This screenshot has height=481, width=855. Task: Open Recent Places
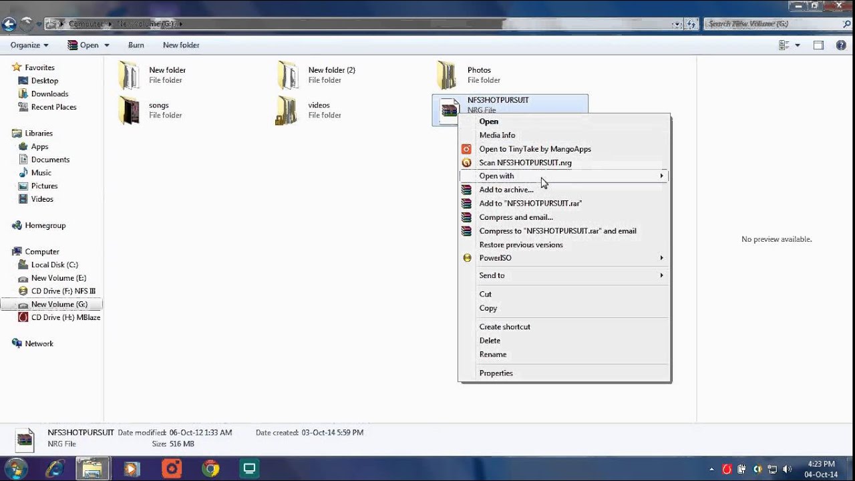tap(53, 107)
